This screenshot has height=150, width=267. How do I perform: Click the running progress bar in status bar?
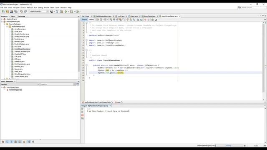(x=229, y=145)
